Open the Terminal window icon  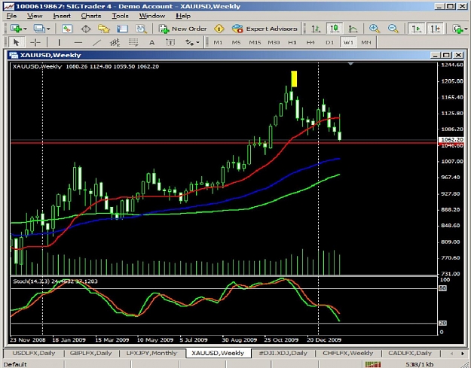click(122, 29)
